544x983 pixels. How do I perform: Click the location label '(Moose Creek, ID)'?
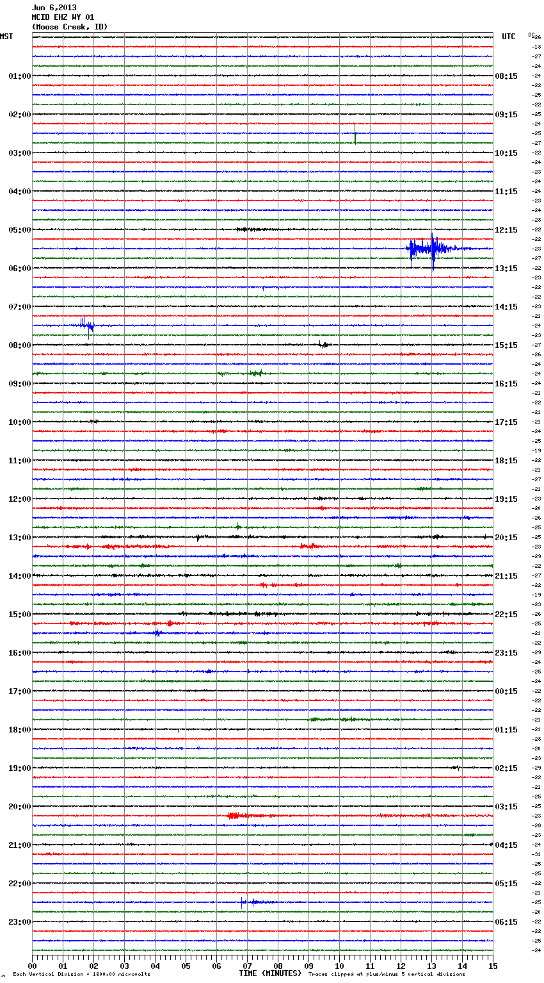click(x=70, y=27)
